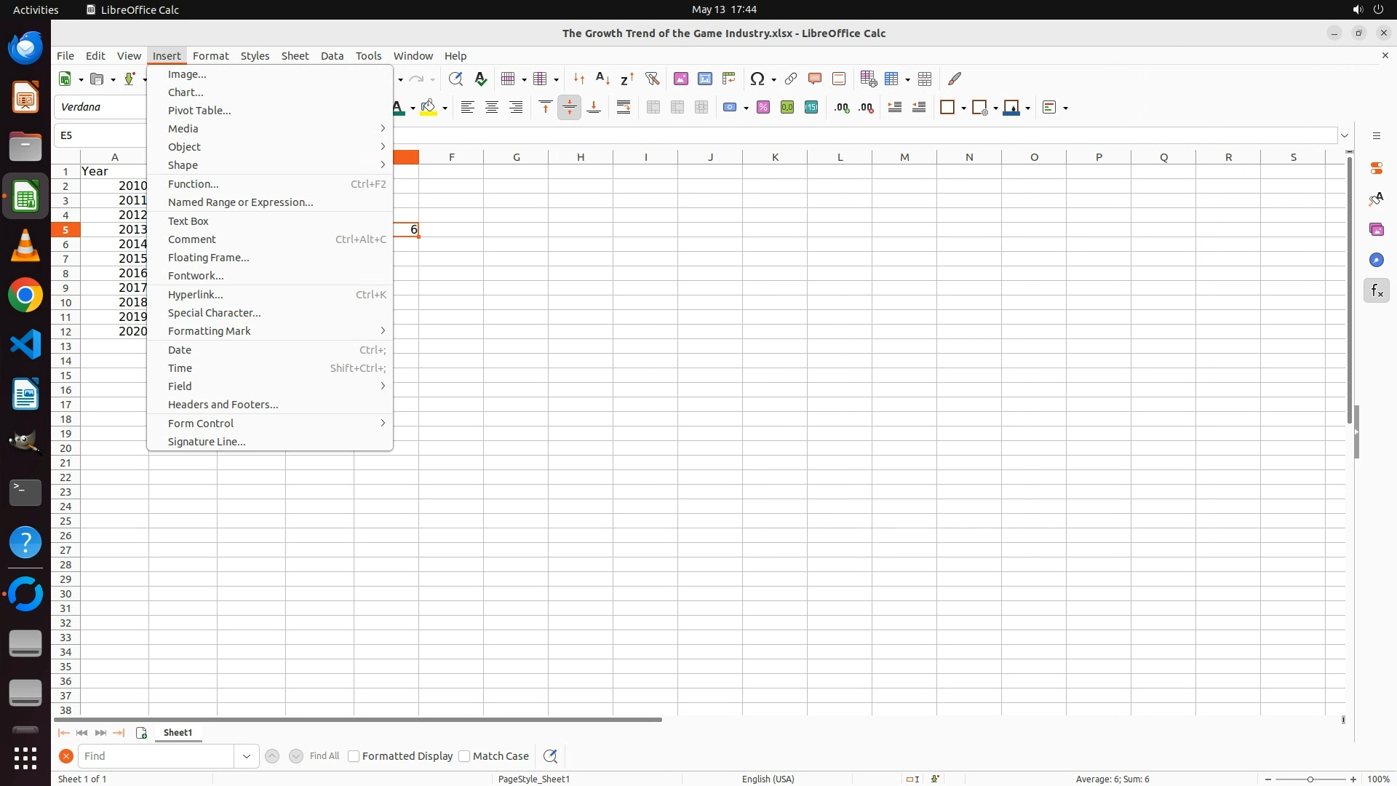Click the AutoFilter icon in toolbar
1397x786 pixels.
pyautogui.click(x=652, y=79)
